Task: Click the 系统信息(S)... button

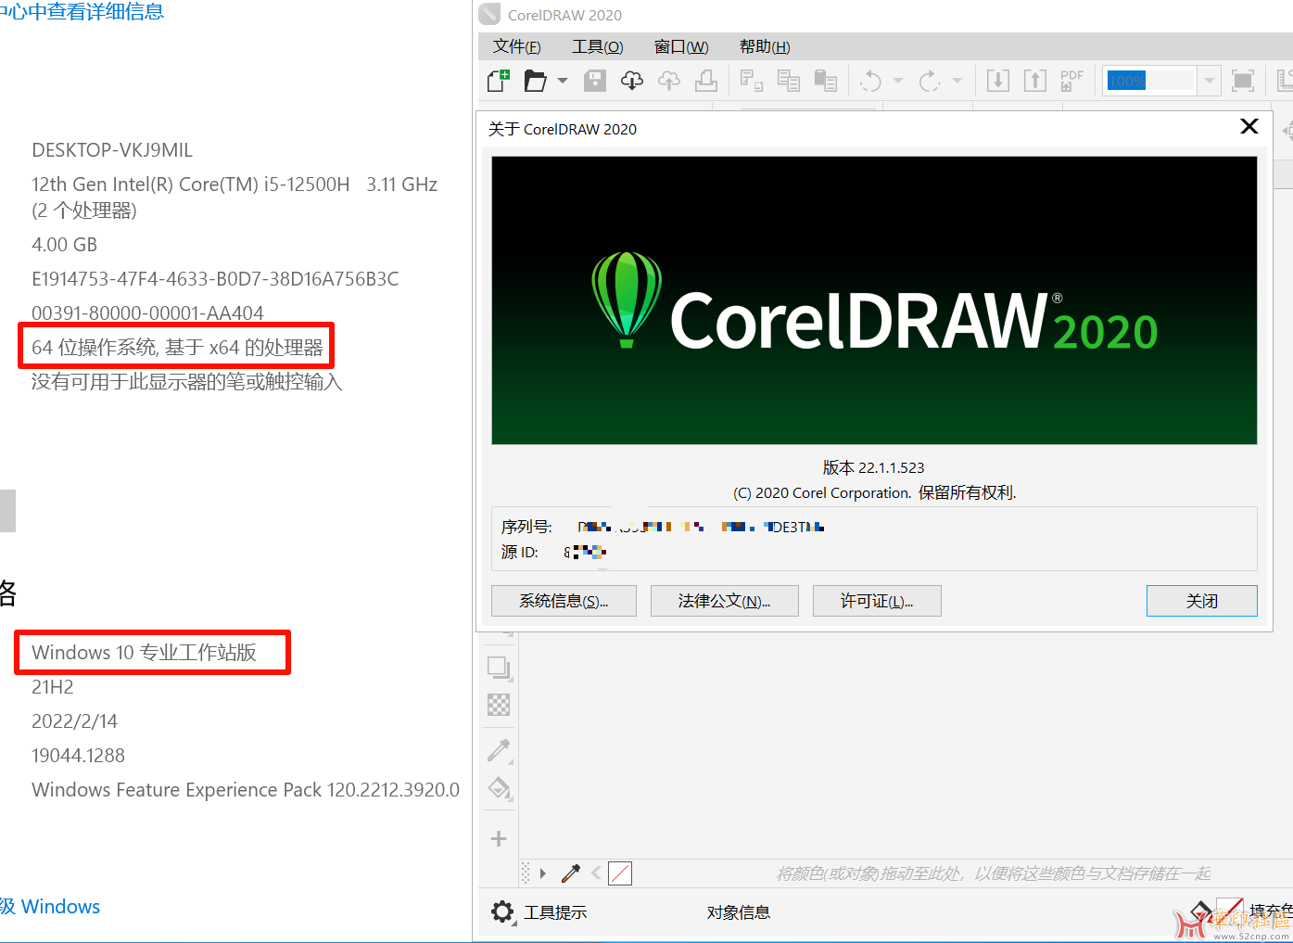Action: pos(564,601)
